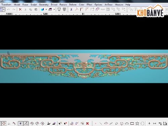Click the carved relief ornament in the viewport
Screen dimensions: 168x126
(84, 66)
